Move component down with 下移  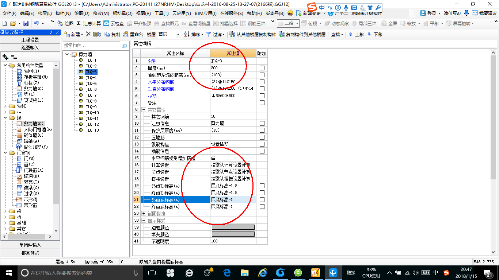[x=374, y=34]
